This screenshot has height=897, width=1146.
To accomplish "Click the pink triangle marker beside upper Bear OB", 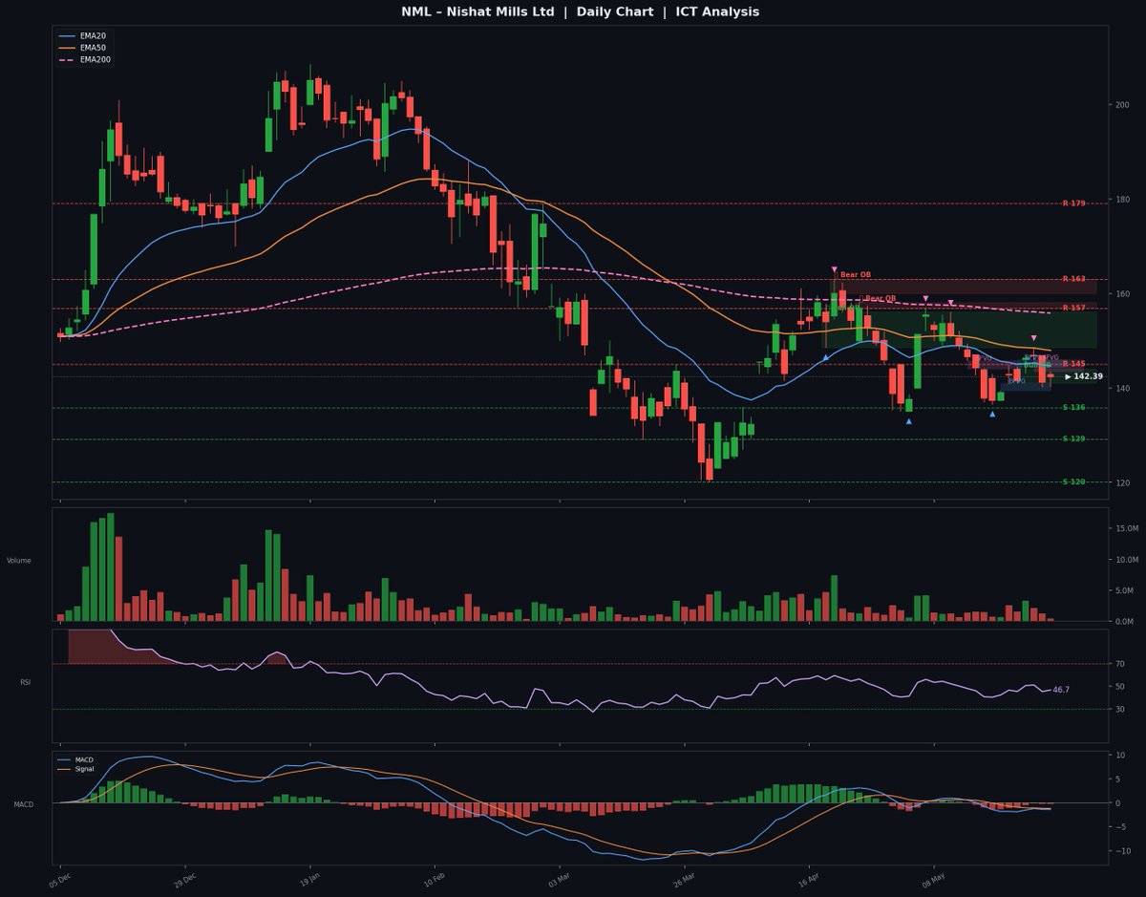I will [834, 269].
